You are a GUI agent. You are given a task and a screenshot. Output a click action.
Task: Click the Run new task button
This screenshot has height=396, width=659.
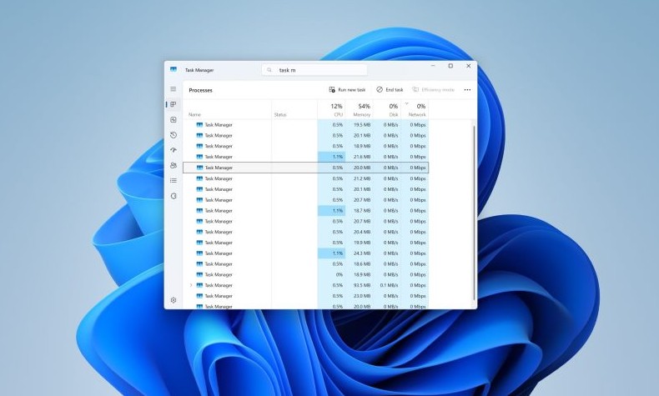point(348,89)
